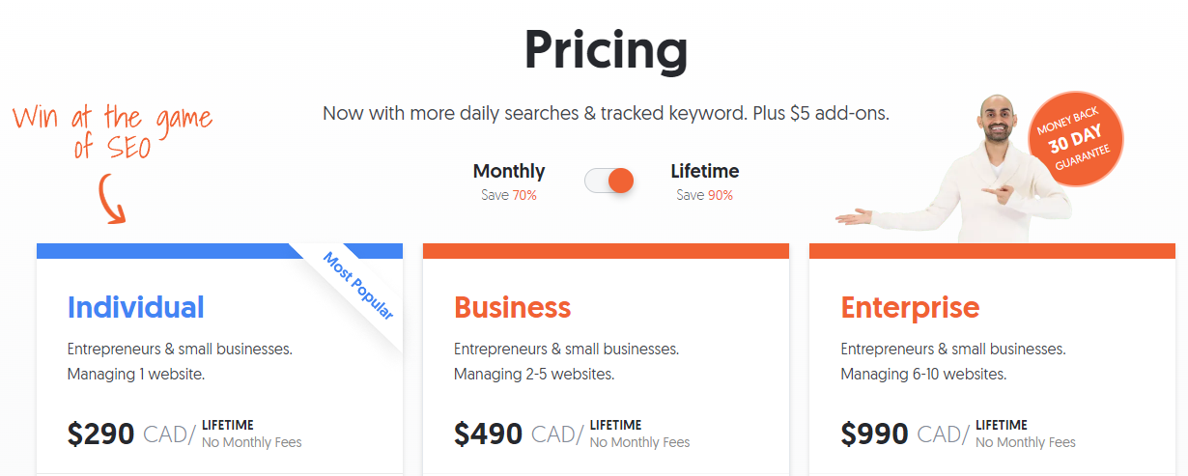Image resolution: width=1188 pixels, height=476 pixels.
Task: Click the Most Popular ribbon on Individual
Action: click(357, 286)
